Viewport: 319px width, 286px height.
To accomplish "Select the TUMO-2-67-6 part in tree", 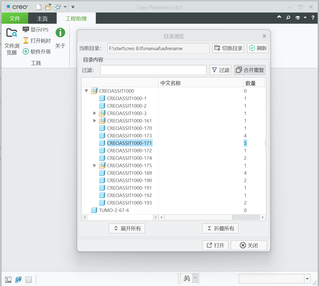I will click(x=114, y=210).
